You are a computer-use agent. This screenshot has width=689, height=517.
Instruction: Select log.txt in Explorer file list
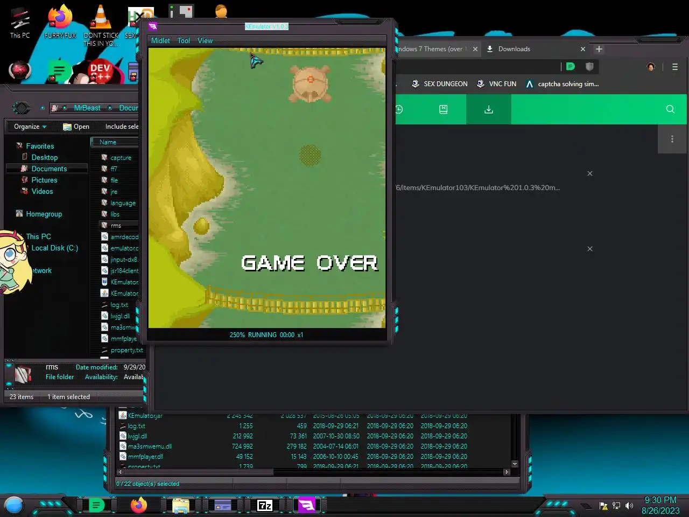coord(119,305)
